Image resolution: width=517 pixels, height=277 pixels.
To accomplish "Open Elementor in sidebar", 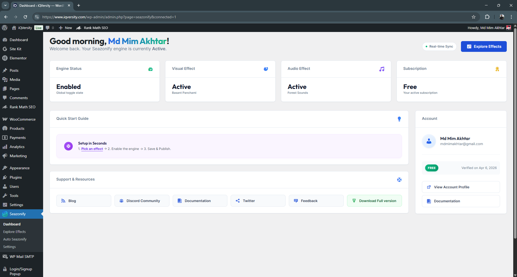I will (22, 58).
